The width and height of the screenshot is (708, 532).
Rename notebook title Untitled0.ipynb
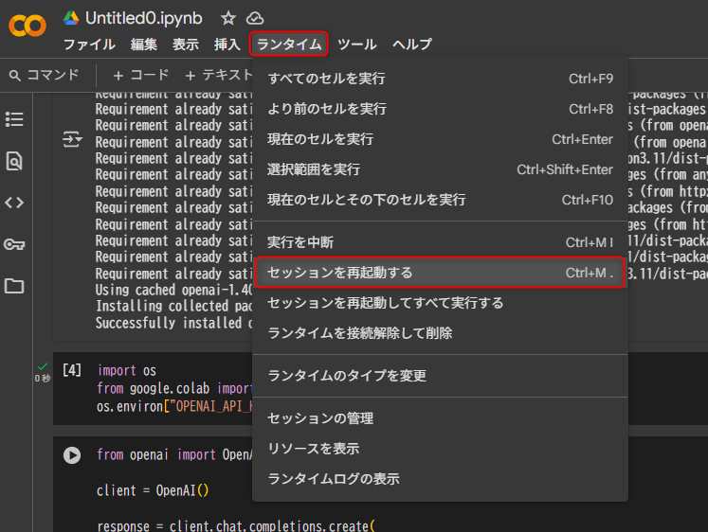(x=143, y=19)
